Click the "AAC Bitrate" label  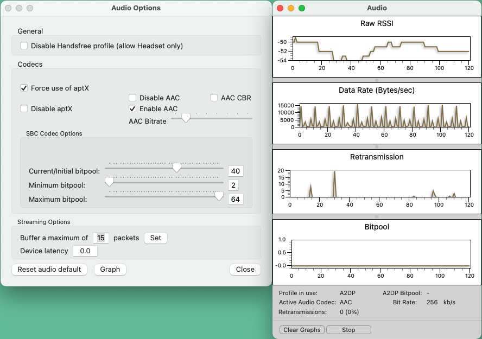pos(148,121)
